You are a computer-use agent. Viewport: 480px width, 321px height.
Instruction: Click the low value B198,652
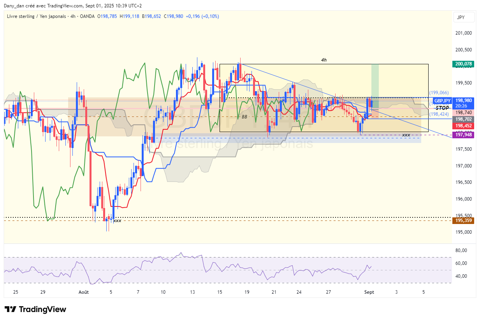(x=152, y=16)
